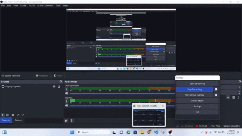
Task: Toggle the Display Capture lock icon
Action: pyautogui.click(x=59, y=87)
